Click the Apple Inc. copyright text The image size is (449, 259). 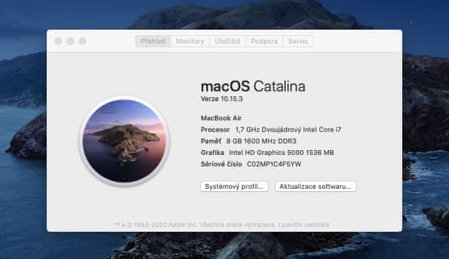(x=195, y=225)
